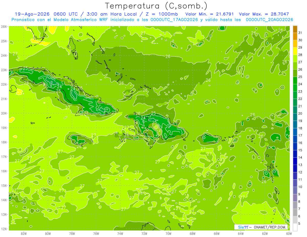Click the white legend swatch below 5
The width and height of the screenshot is (307, 237).
[295, 227]
